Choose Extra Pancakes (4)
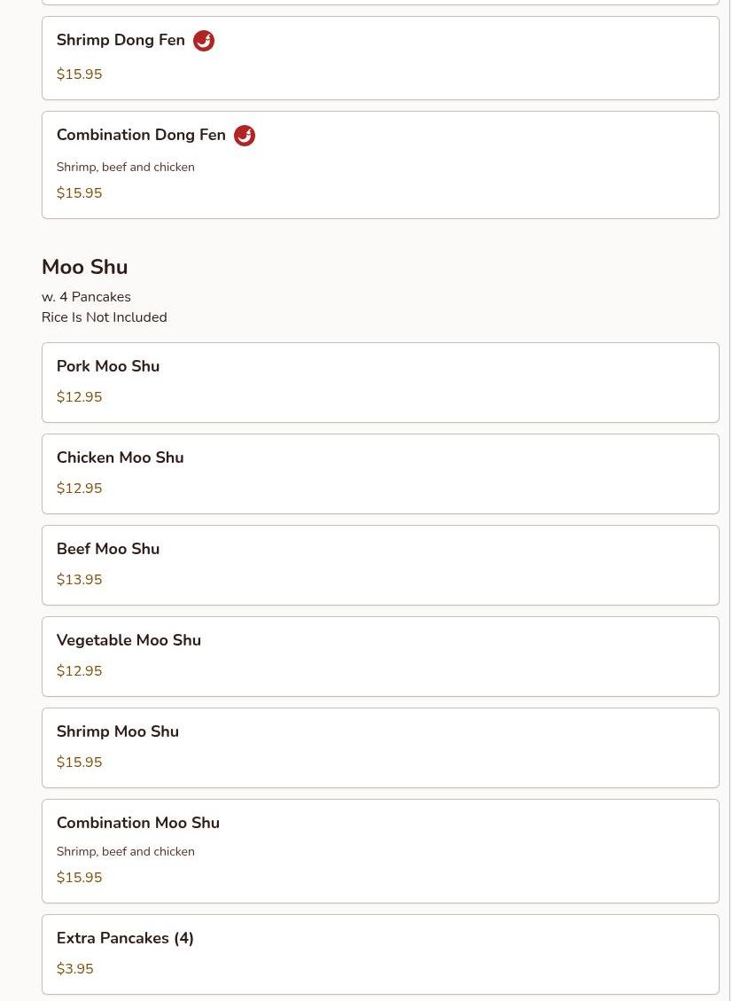 click(380, 954)
